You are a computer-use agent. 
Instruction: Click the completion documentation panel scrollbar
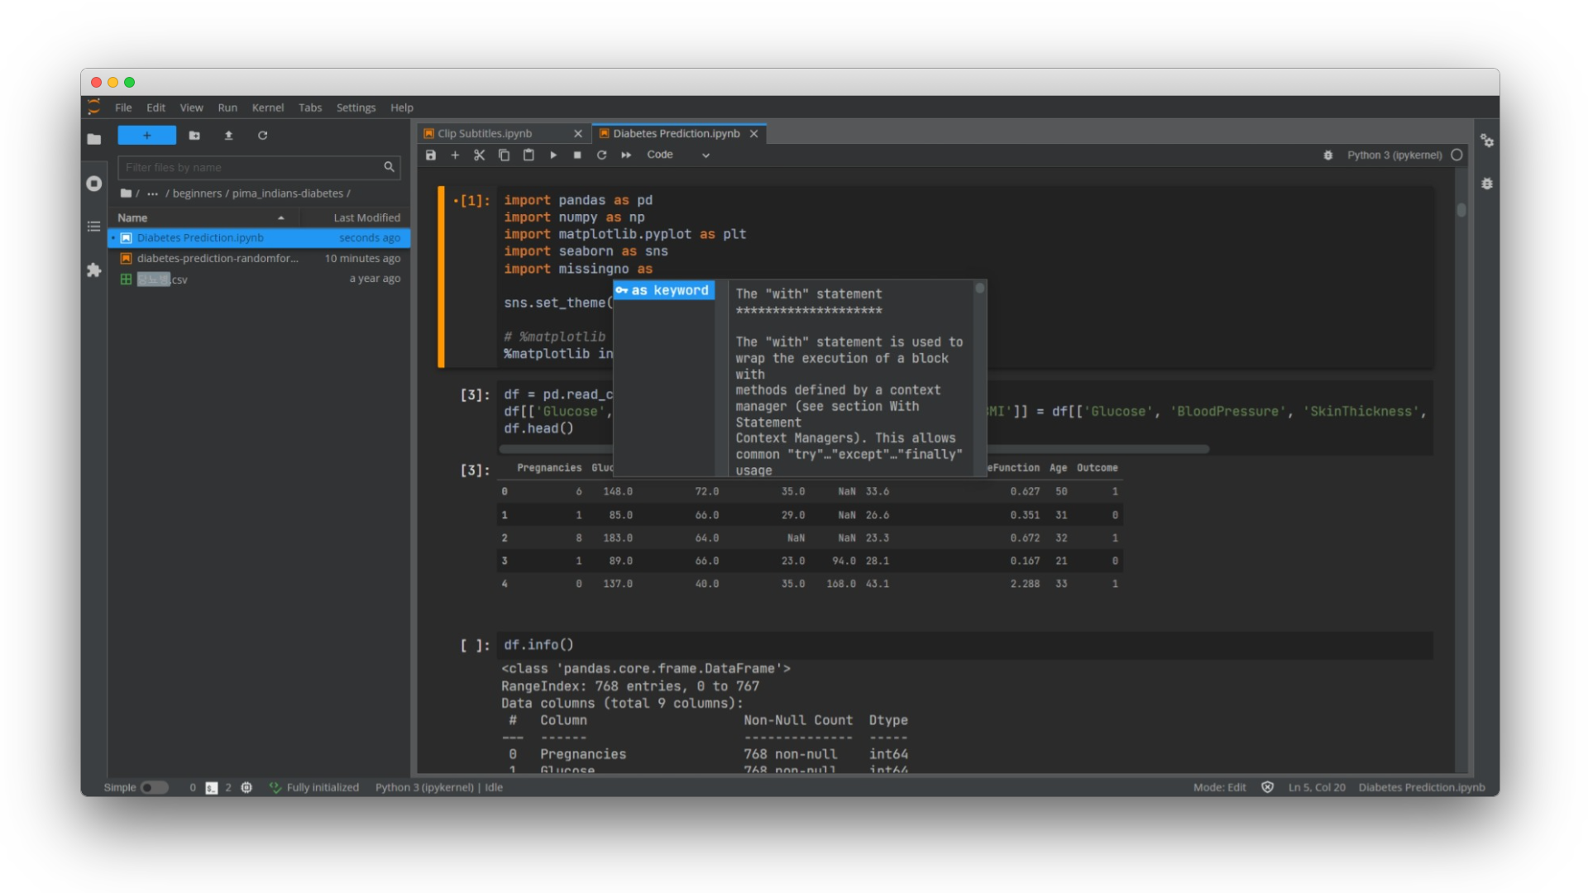[x=980, y=289]
